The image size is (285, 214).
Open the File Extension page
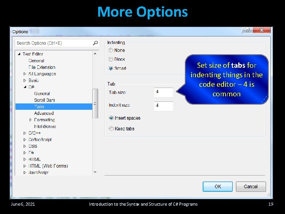[42, 67]
